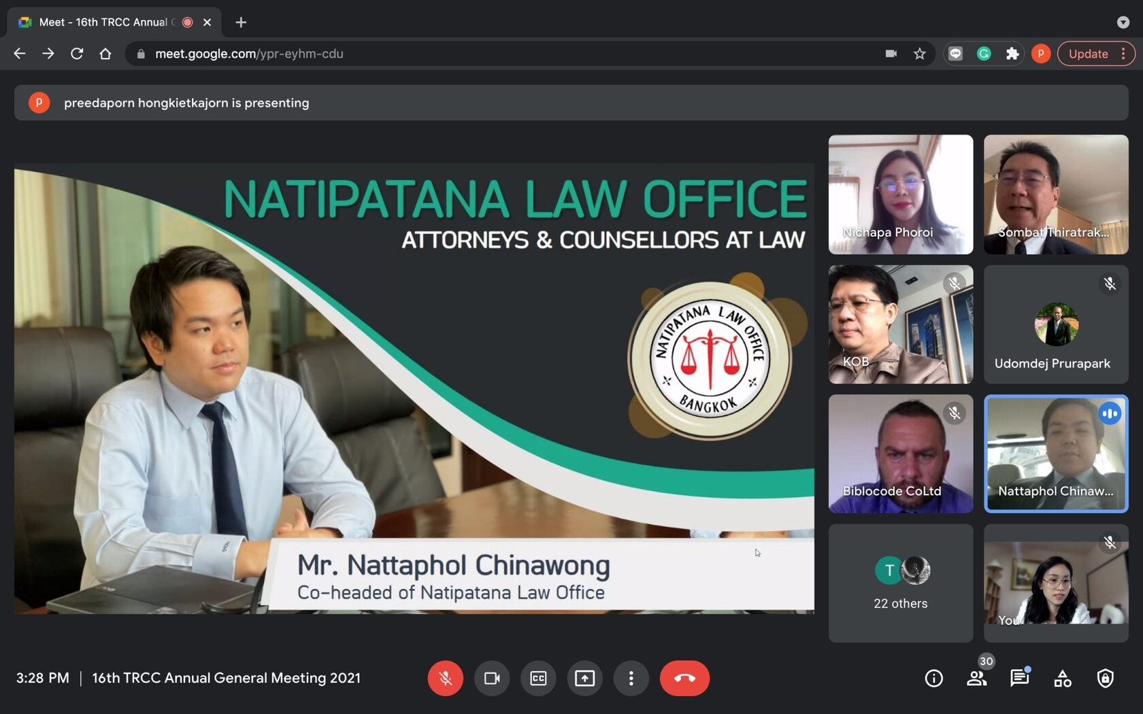Open the gray chat bubble extension
The image size is (1143, 714).
(x=956, y=54)
